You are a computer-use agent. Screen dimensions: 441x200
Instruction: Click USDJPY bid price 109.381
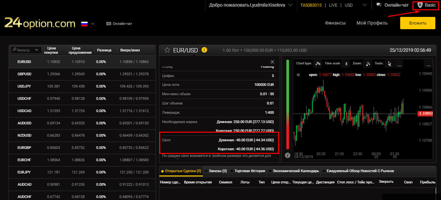(53, 86)
